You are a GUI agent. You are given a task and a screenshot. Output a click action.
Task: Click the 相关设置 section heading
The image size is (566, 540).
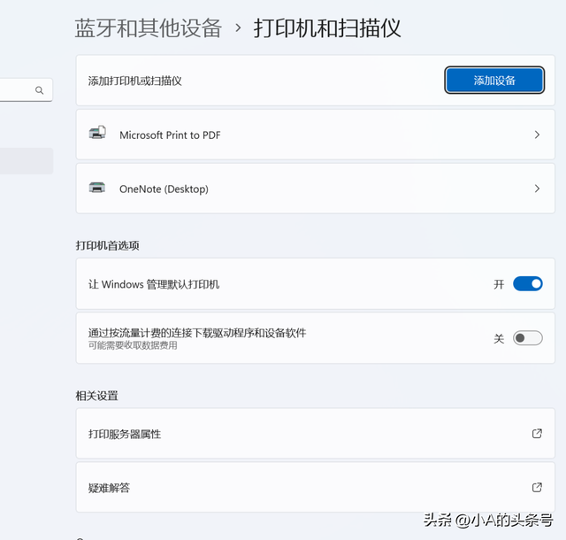(96, 396)
